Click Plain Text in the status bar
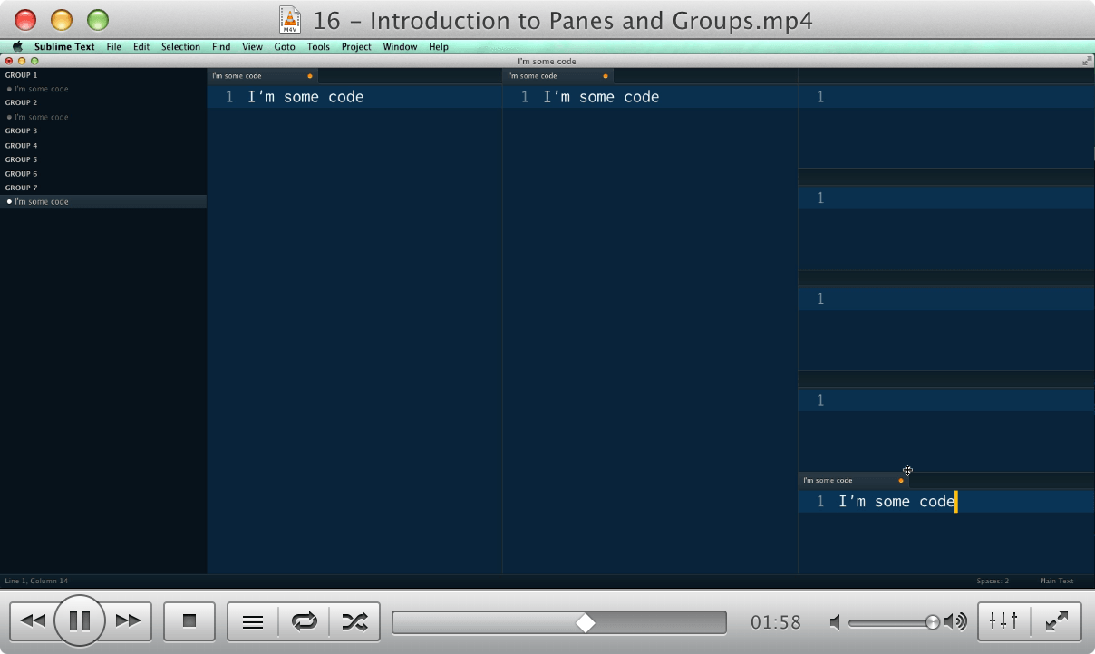This screenshot has height=654, width=1095. [1056, 581]
